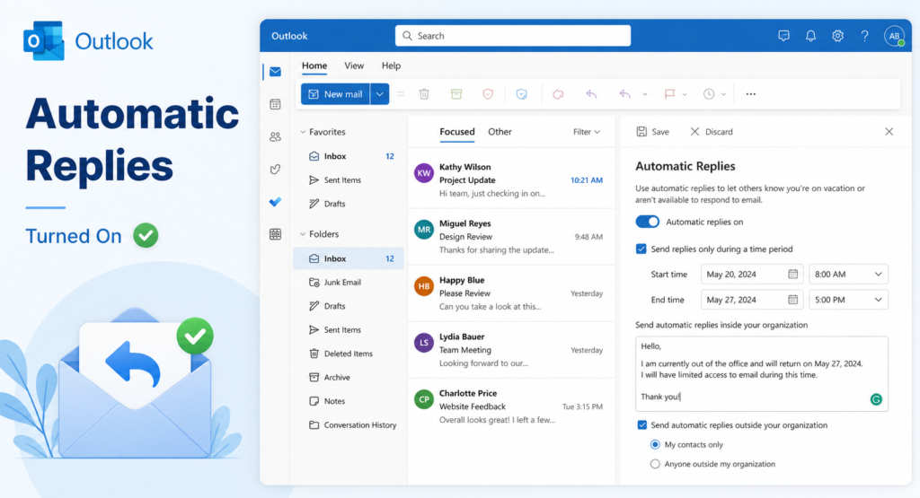
Task: Select My contacts only radio button
Action: 655,445
